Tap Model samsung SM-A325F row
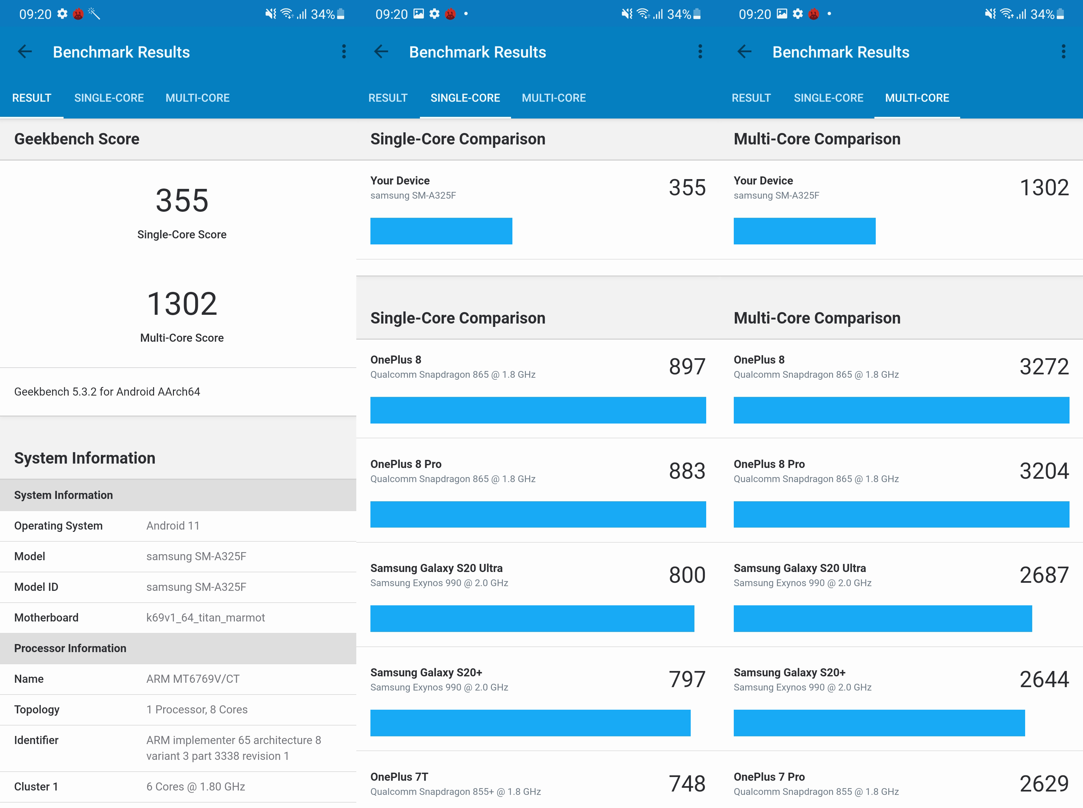 pyautogui.click(x=178, y=557)
